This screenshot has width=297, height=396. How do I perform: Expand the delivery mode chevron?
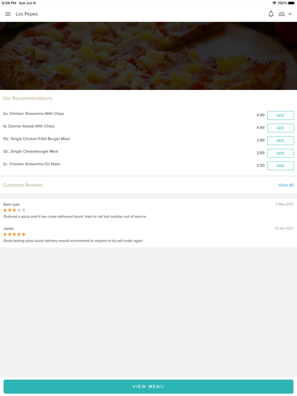(290, 14)
